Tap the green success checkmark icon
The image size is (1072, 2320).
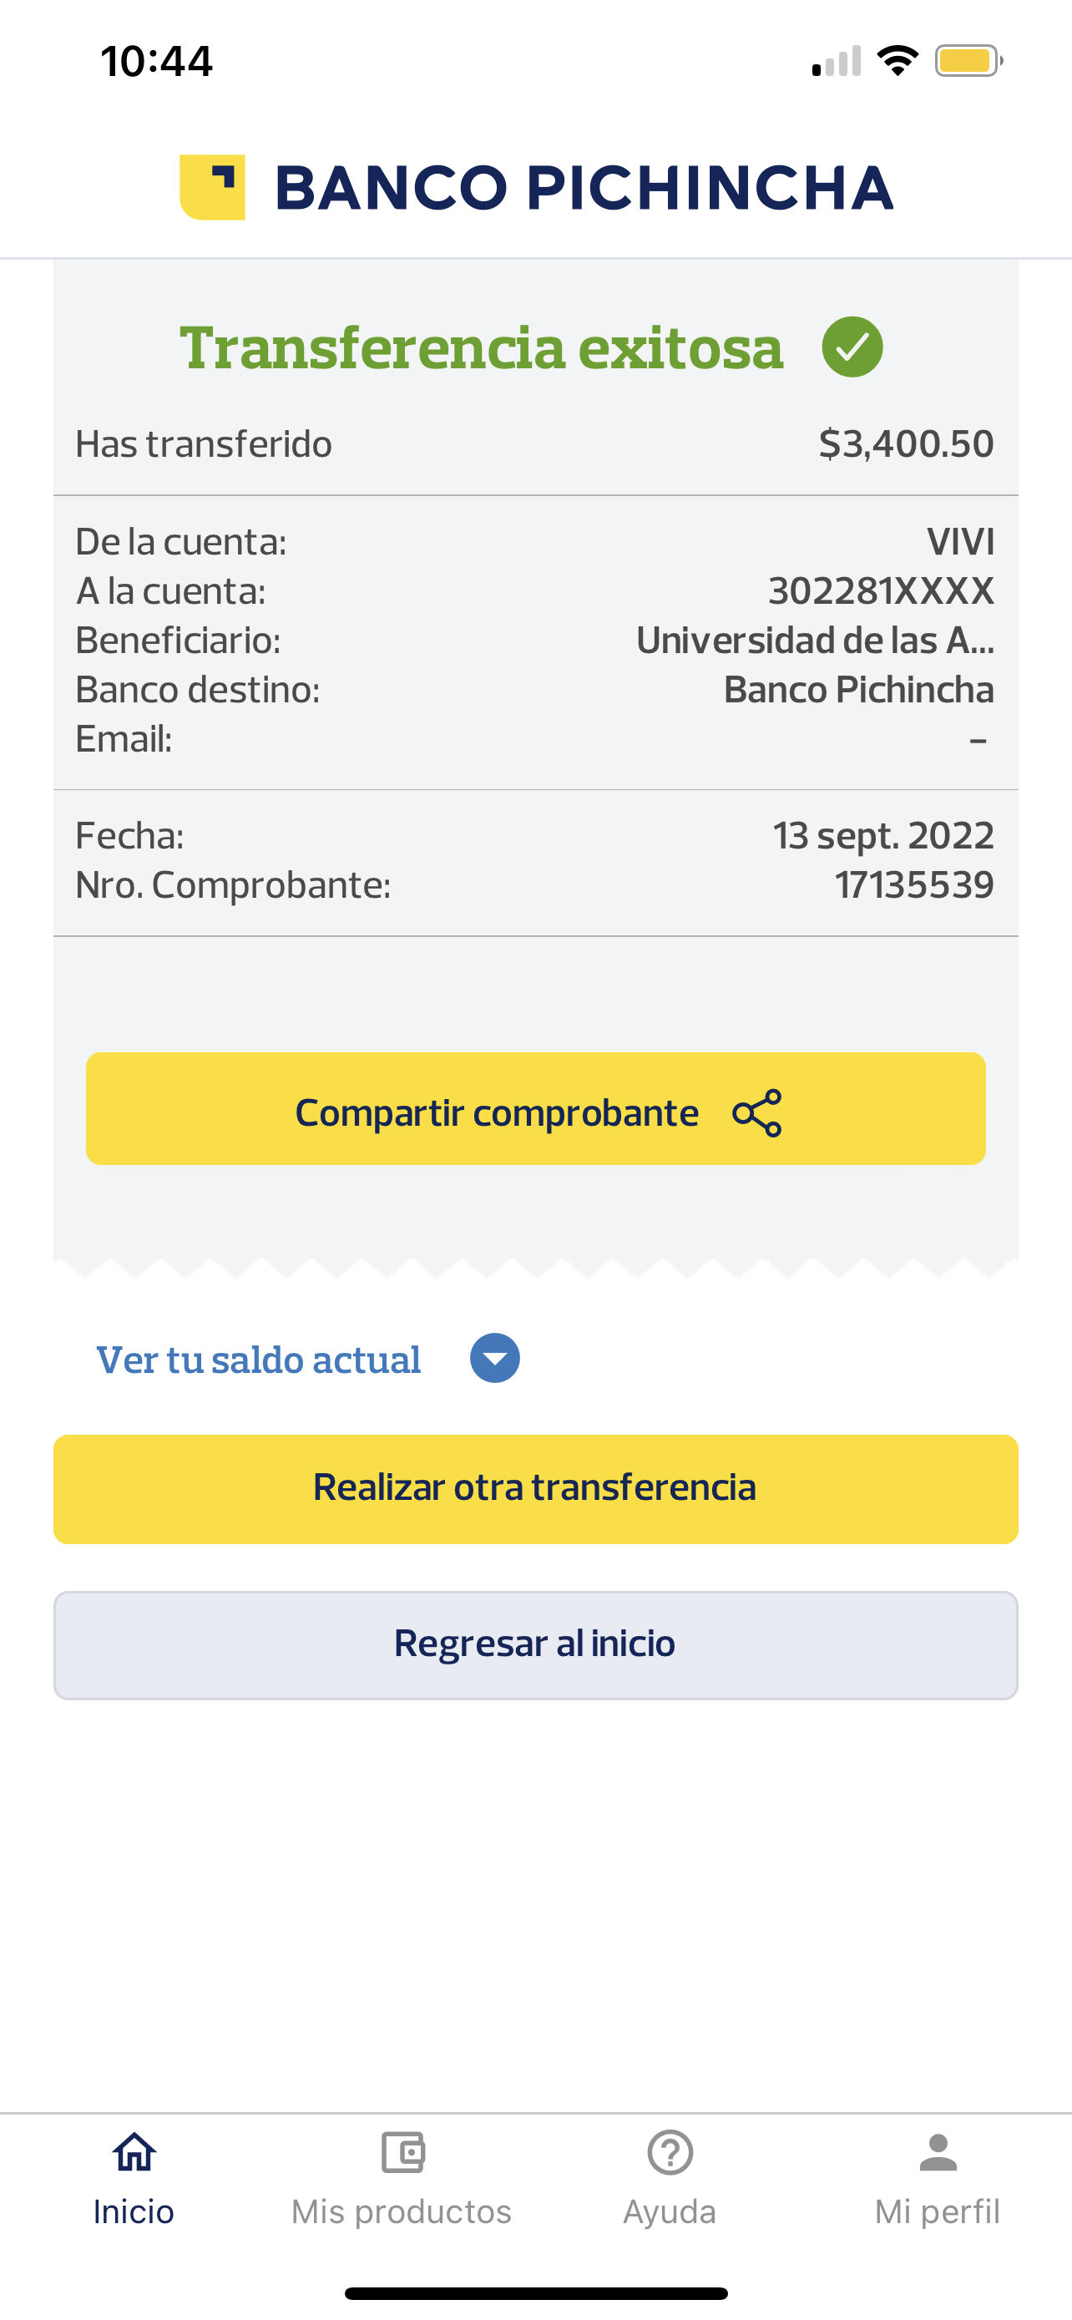(x=852, y=347)
